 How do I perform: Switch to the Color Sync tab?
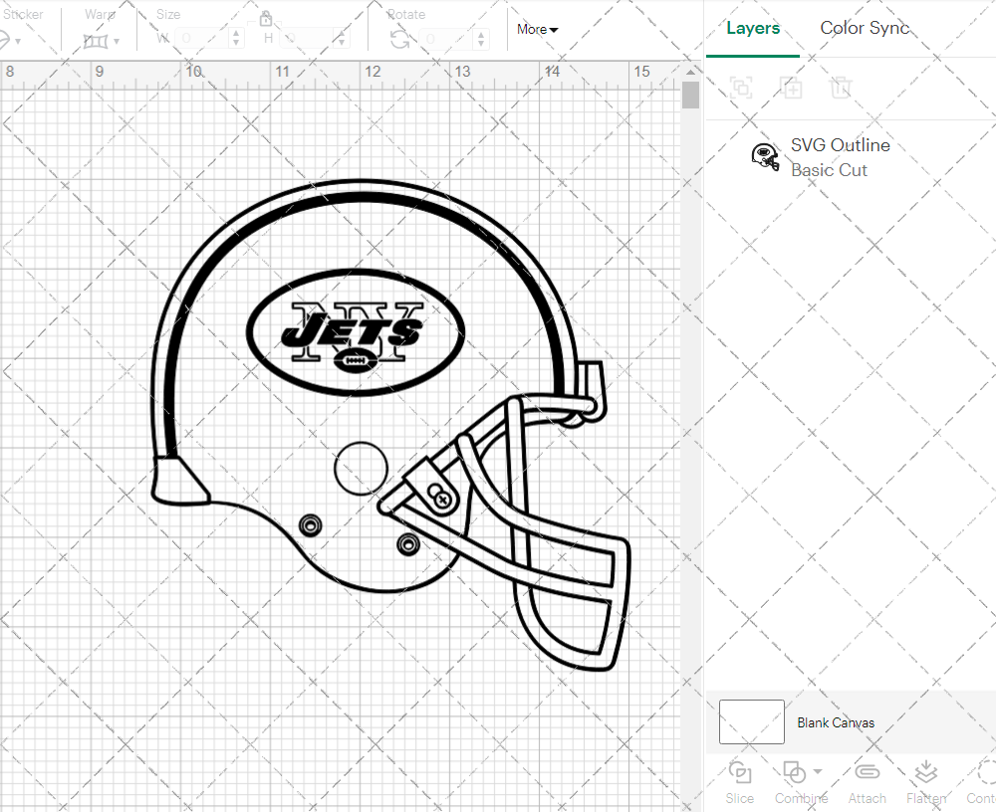click(x=865, y=28)
